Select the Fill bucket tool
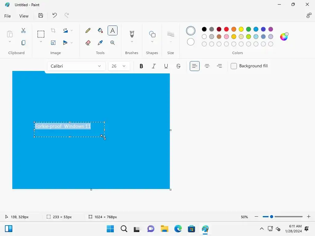 pyautogui.click(x=100, y=30)
